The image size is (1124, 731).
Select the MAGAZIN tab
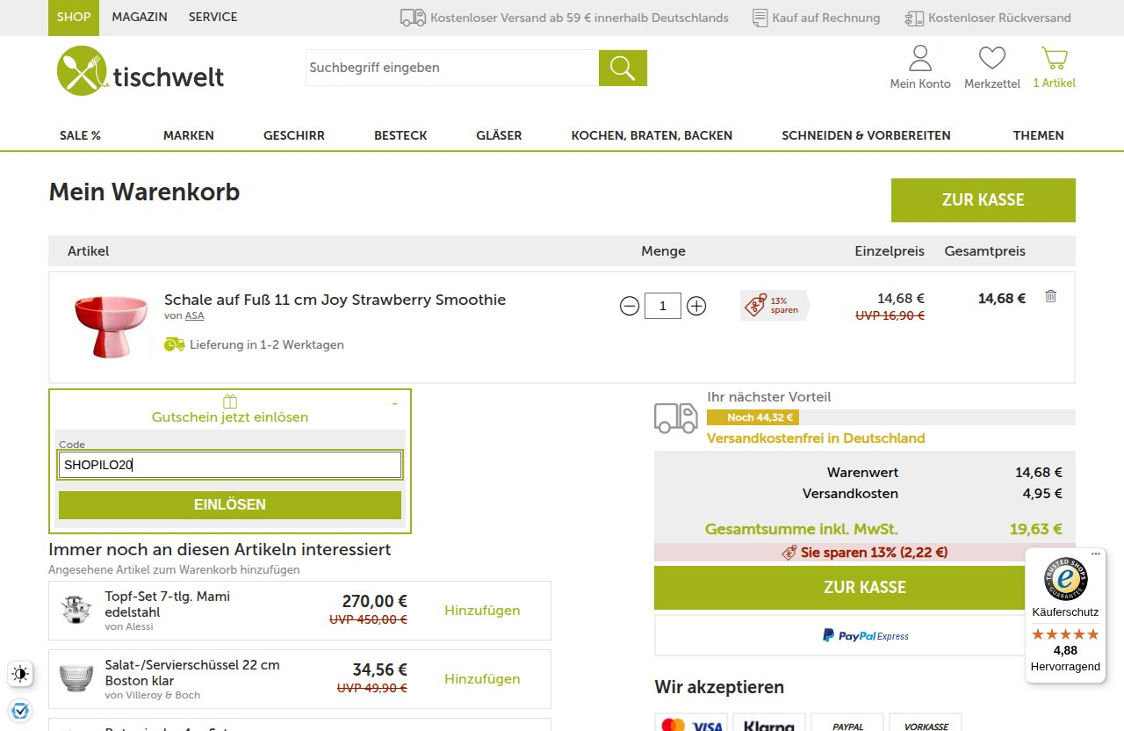(140, 18)
